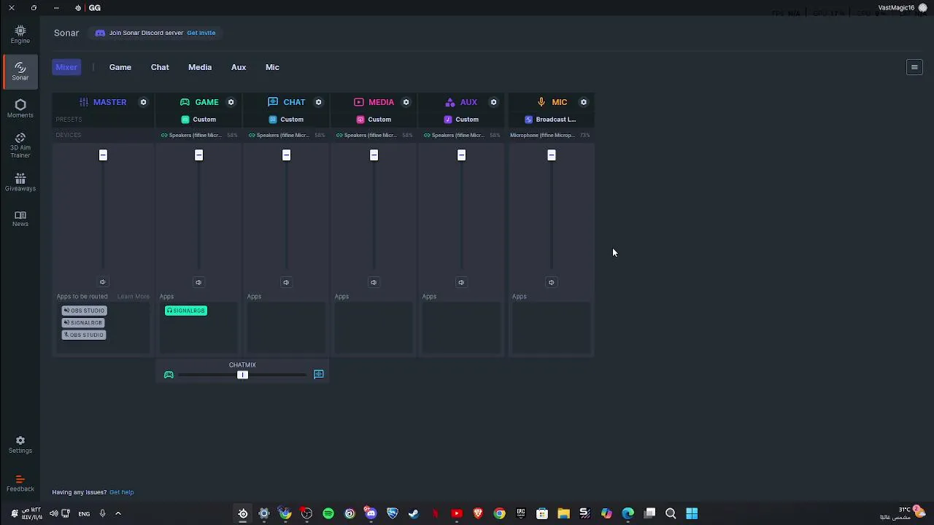This screenshot has width=934, height=525.
Task: Open MASTER channel settings gear
Action: point(143,102)
